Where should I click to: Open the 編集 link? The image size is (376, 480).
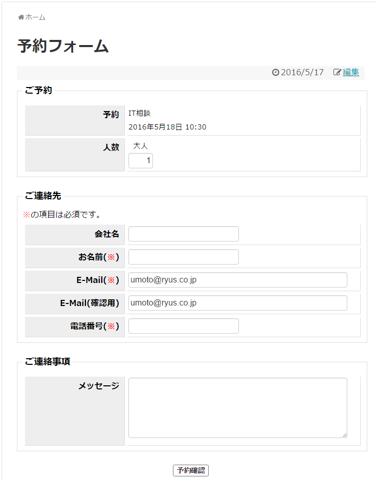(x=351, y=72)
